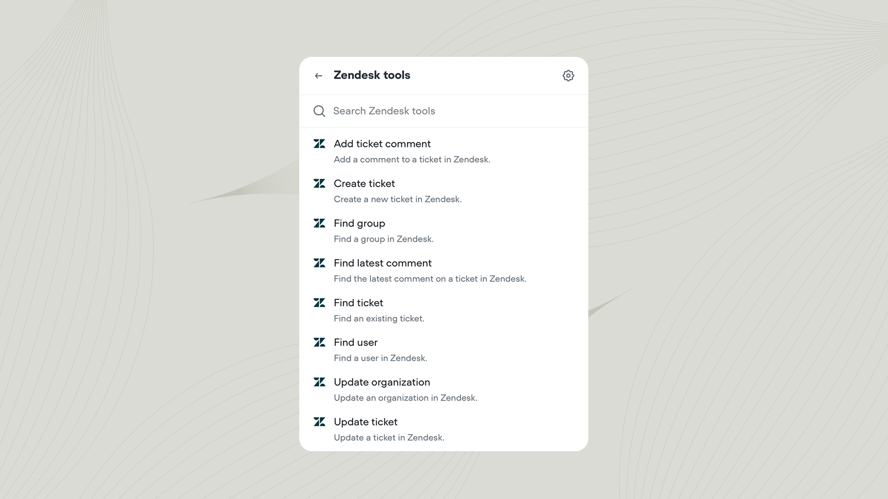
Task: Click the Zendesk icon beside Add ticket comment
Action: coord(320,144)
